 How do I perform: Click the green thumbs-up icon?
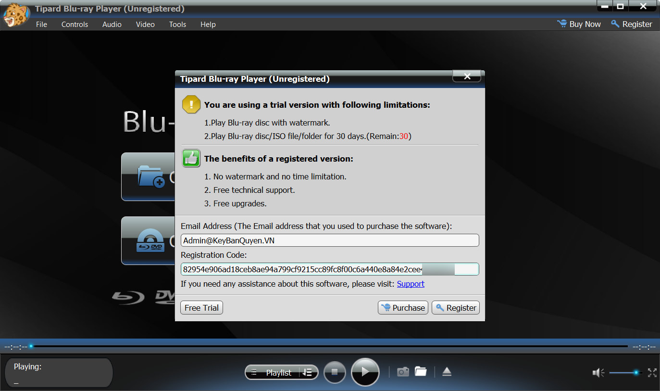(x=191, y=158)
